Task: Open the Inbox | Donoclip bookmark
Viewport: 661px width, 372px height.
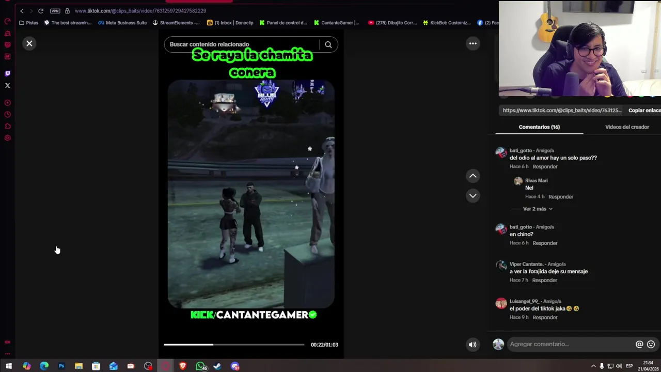Action: pyautogui.click(x=230, y=23)
